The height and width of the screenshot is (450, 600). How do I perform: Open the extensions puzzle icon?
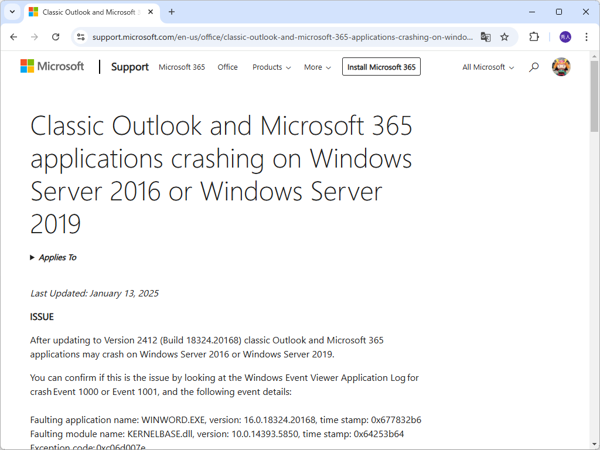(x=534, y=37)
